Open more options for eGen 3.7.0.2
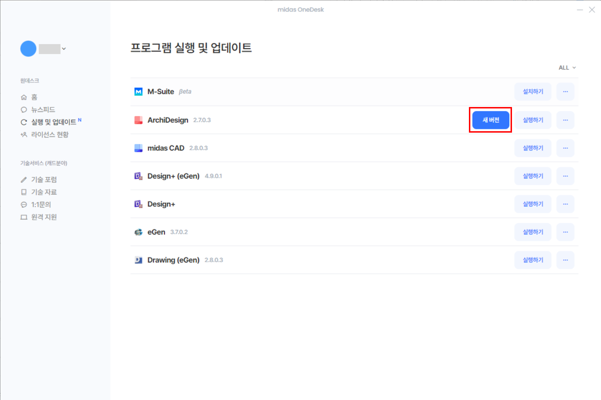 (x=565, y=232)
